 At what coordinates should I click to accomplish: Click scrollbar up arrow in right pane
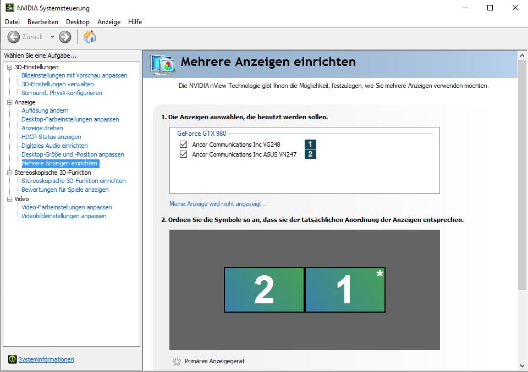[x=522, y=55]
